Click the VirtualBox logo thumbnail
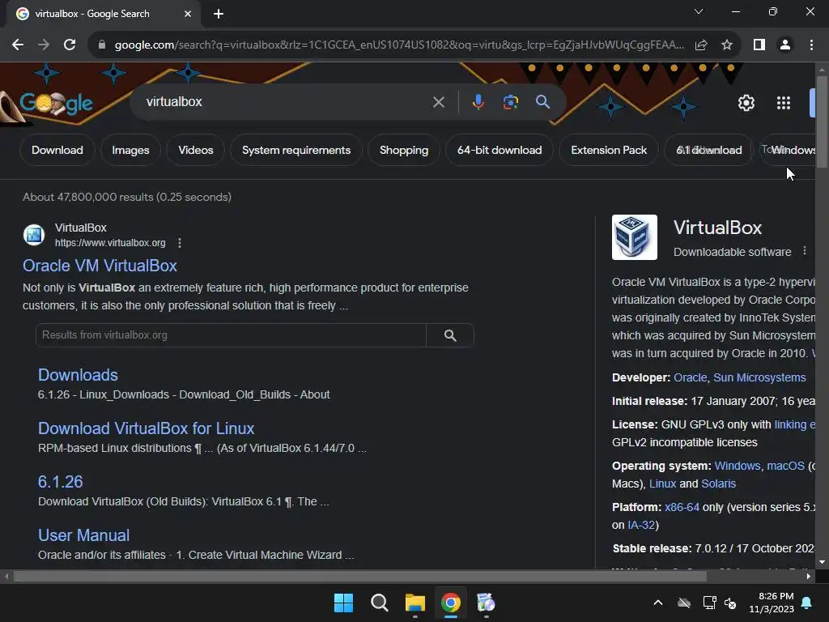 (635, 237)
